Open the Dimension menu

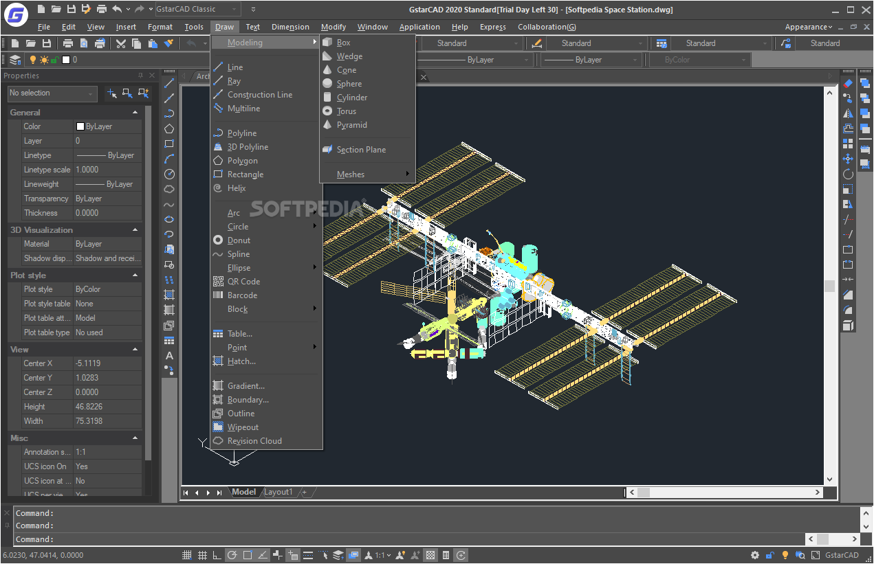click(290, 27)
